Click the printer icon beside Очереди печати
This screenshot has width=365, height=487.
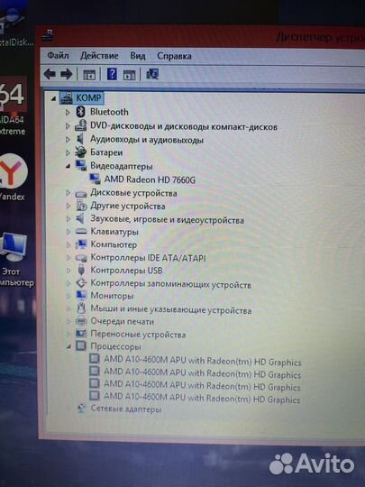pos(81,321)
